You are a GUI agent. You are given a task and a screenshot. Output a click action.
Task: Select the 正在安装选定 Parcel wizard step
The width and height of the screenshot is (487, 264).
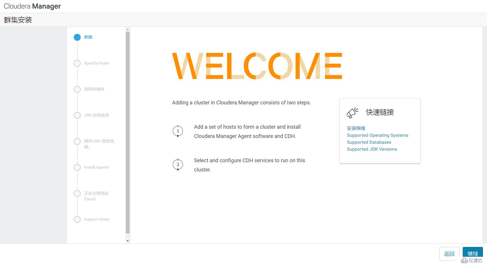[x=96, y=196]
